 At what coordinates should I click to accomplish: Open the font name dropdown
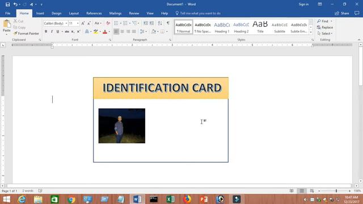[x=66, y=23]
